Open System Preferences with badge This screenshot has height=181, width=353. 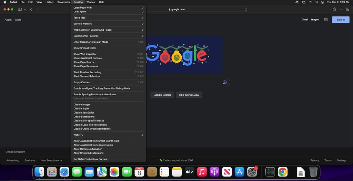252,172
